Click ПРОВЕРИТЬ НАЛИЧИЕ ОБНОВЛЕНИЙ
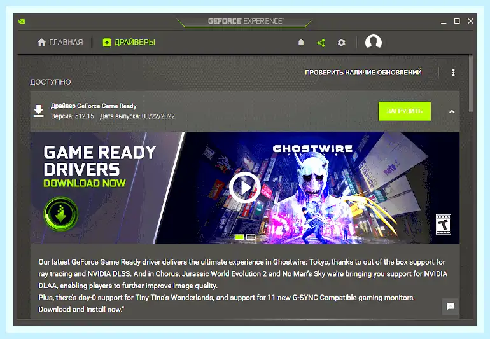490x339 pixels. tap(363, 73)
